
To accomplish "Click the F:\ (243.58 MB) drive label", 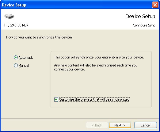I will pyautogui.click(x=16, y=25).
